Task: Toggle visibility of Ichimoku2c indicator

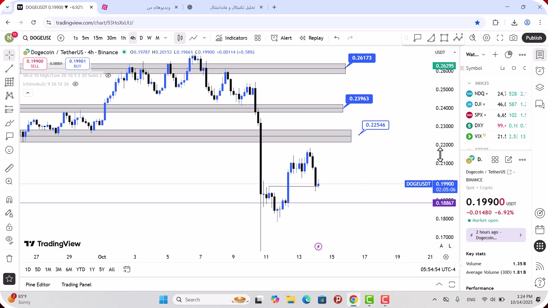Action: (75, 84)
